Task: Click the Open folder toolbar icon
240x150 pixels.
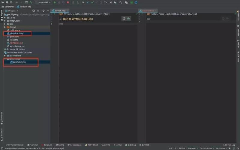Action: (x=3, y=2)
